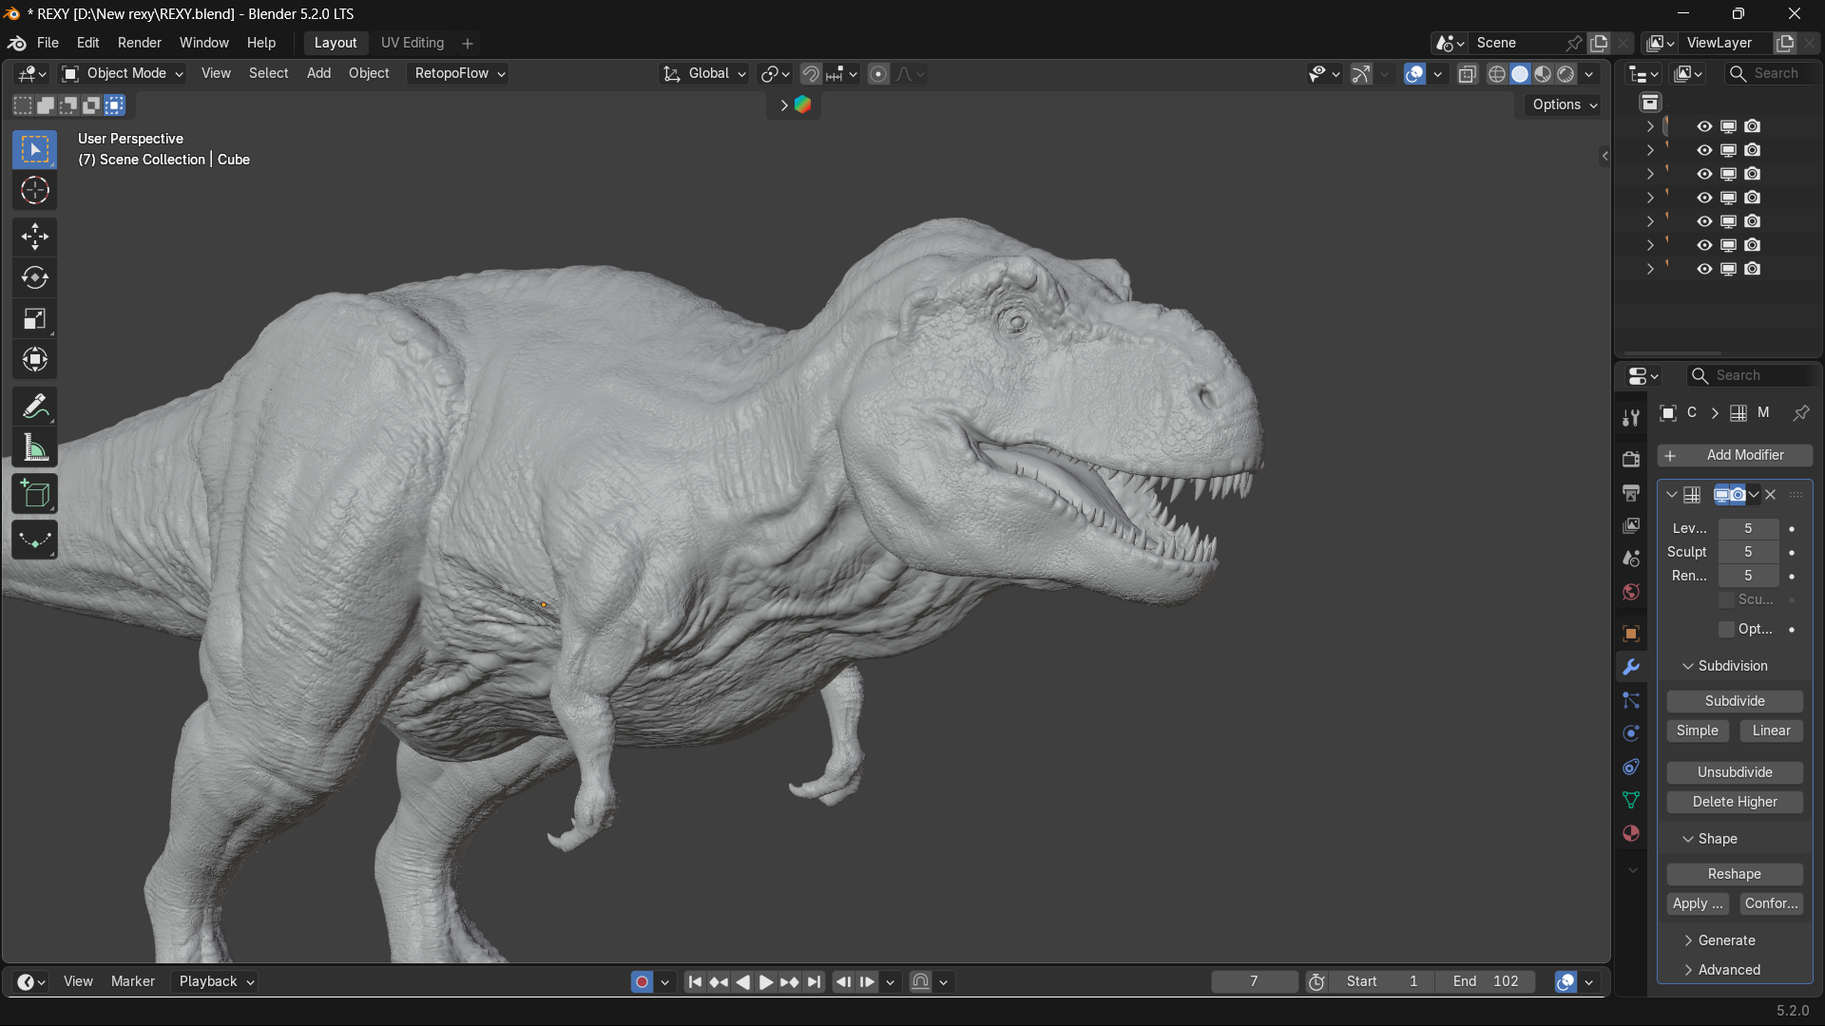Open the Material properties tab
Viewport: 1825px width, 1026px height.
[x=1631, y=833]
